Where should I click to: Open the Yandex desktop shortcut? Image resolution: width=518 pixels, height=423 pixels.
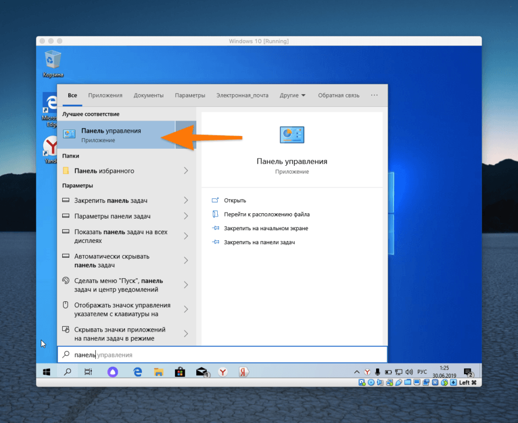[50, 150]
